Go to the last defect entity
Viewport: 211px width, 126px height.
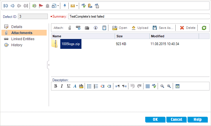pyautogui.click(x=26, y=6)
